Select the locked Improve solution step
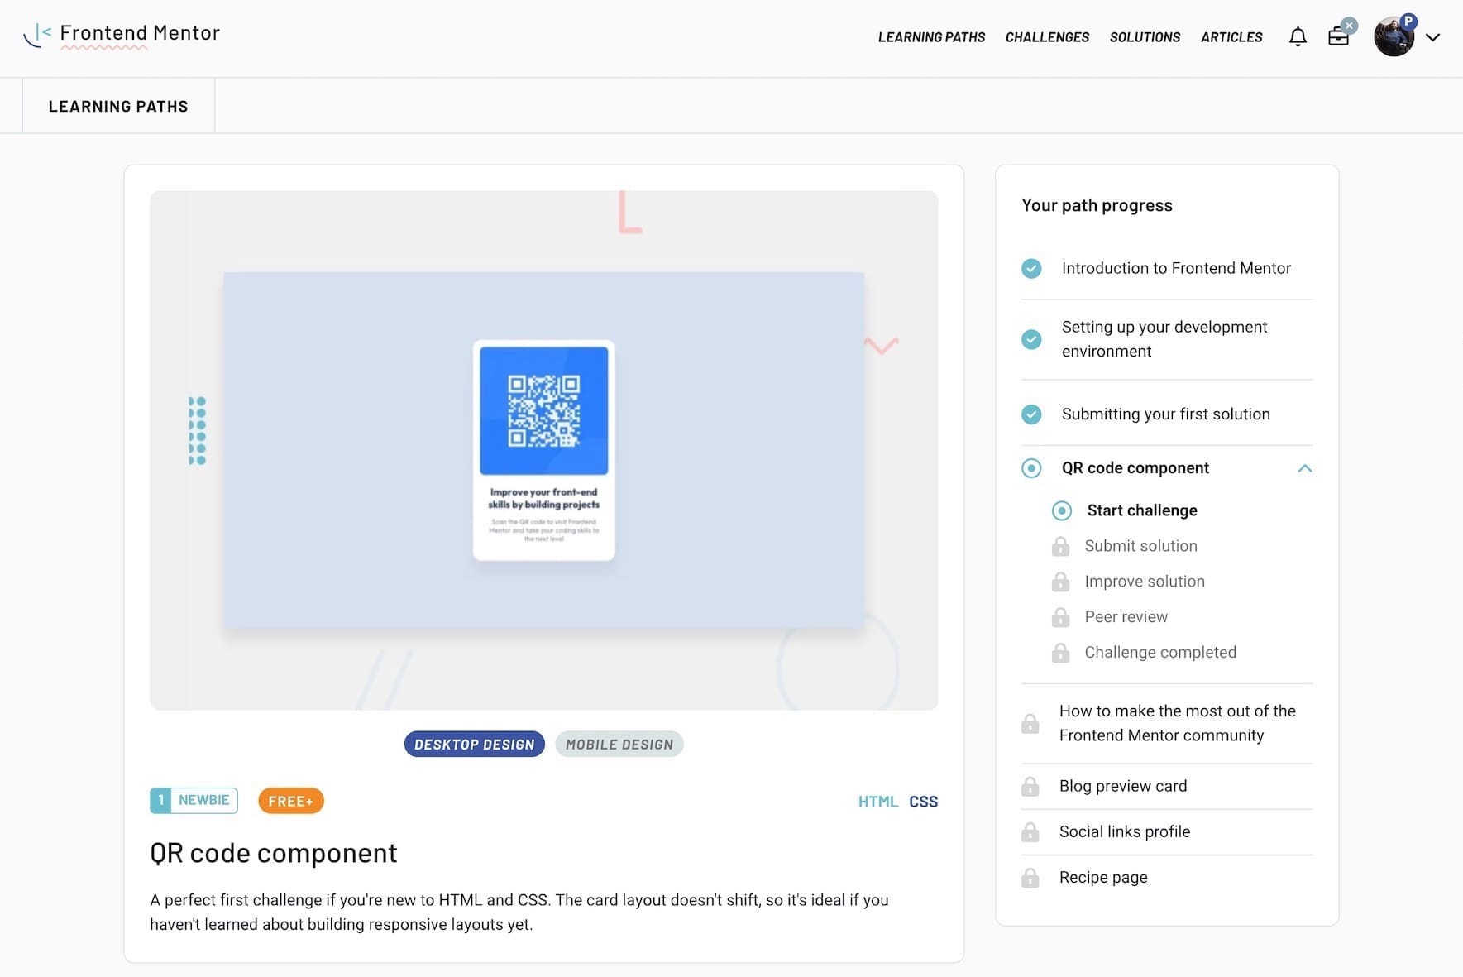1463x977 pixels. tap(1145, 582)
